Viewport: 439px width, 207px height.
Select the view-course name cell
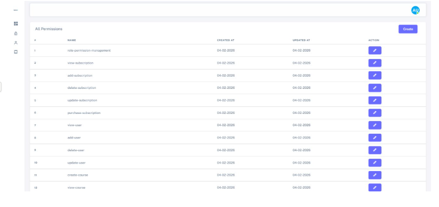tap(76, 187)
